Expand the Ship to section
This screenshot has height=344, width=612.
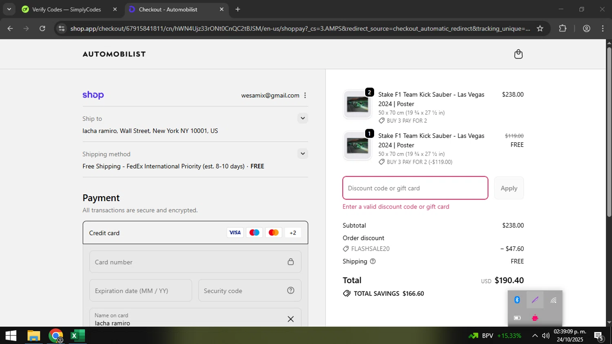click(x=302, y=118)
